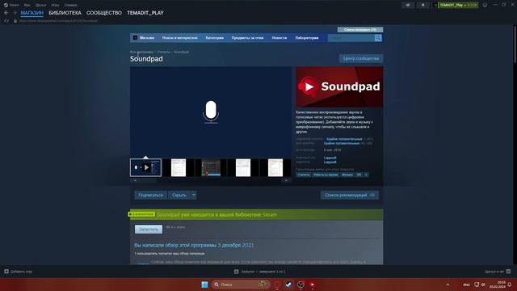This screenshot has height=291, width=517.
Task: Open the Steam menu in title bar
Action: (11, 5)
